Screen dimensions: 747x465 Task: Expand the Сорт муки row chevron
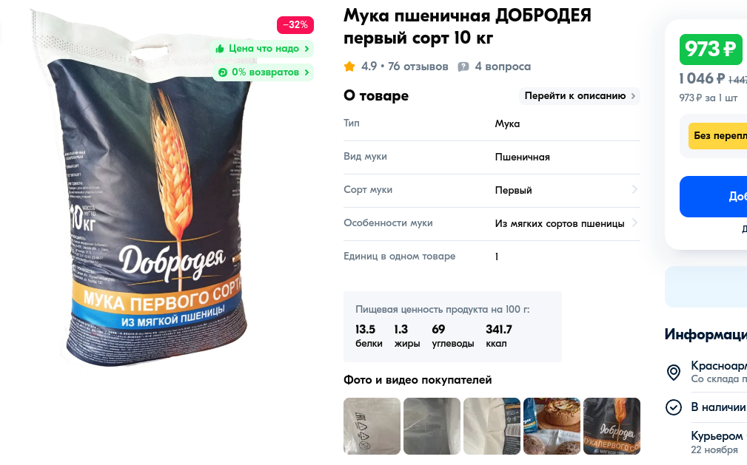[x=634, y=189]
